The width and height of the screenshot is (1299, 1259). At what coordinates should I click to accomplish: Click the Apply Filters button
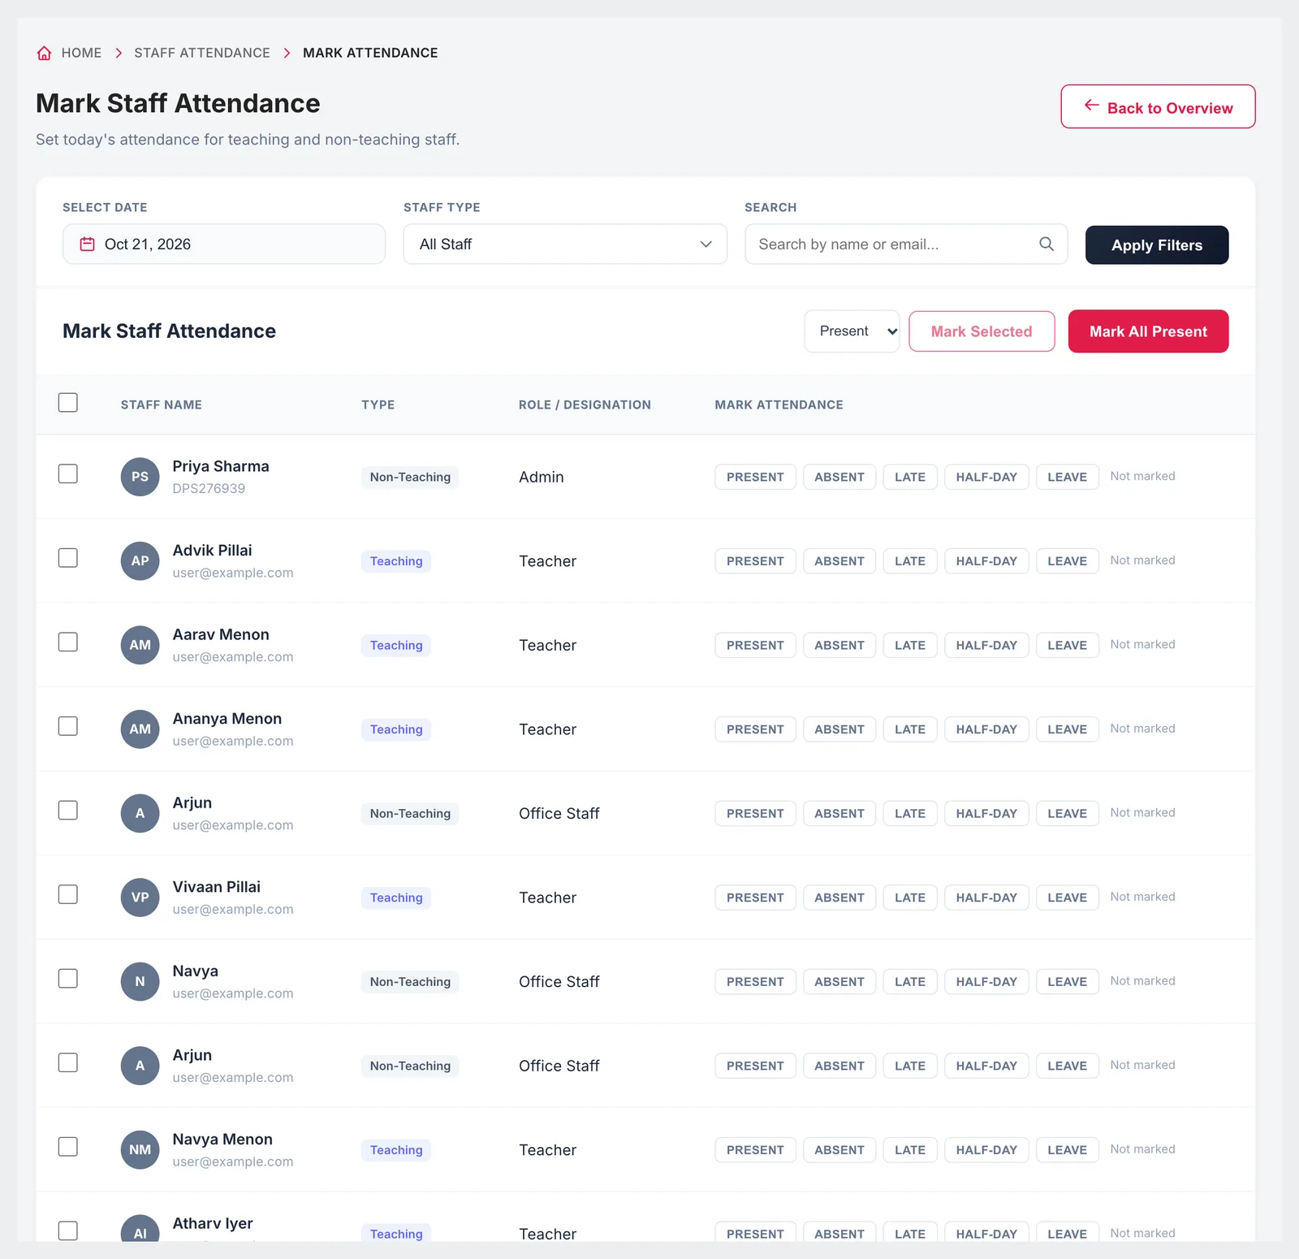click(x=1157, y=245)
